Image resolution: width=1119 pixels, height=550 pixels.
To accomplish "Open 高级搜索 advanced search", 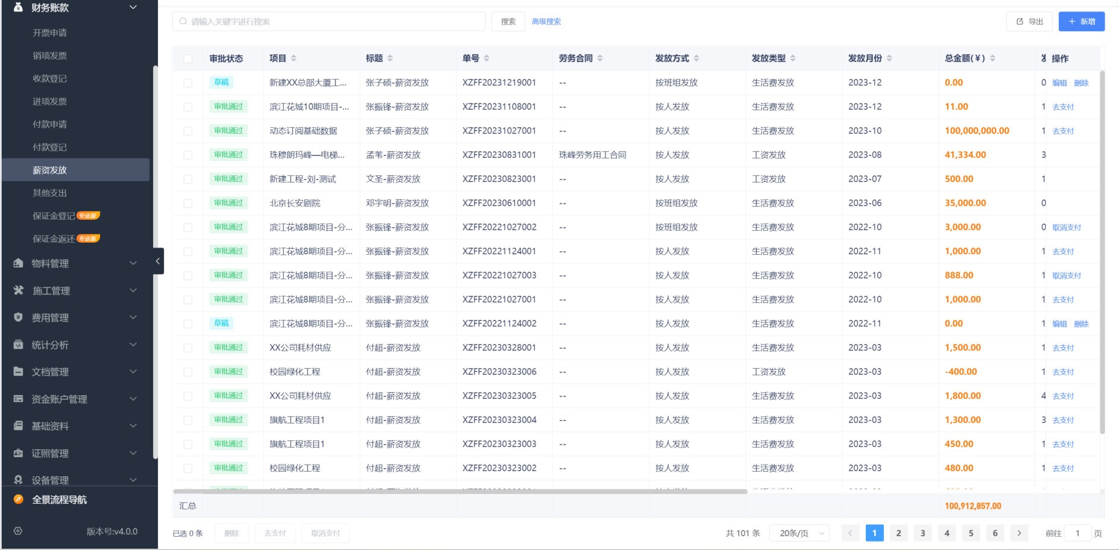I will [x=546, y=21].
